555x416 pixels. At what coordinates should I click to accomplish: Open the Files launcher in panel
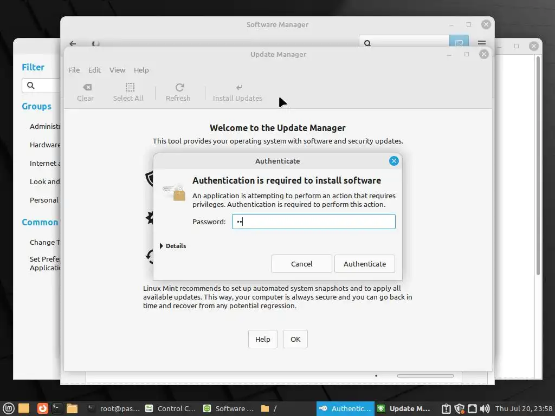(x=72, y=408)
